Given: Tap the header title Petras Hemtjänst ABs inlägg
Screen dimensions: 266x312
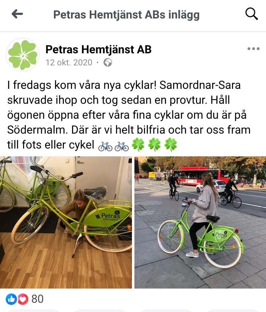Looking at the screenshot, I should tap(126, 15).
